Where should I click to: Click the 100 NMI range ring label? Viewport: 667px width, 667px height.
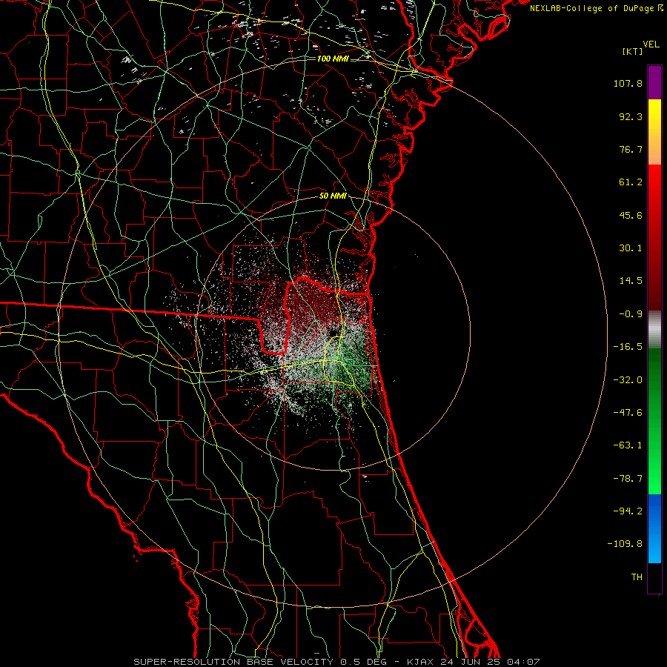click(x=333, y=59)
